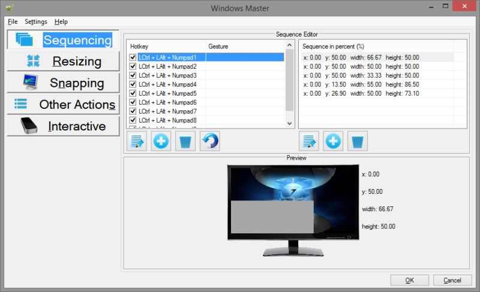
Task: Uncheck the LCtrl + LAlt + Numpad1 checkbox
Action: pyautogui.click(x=133, y=57)
